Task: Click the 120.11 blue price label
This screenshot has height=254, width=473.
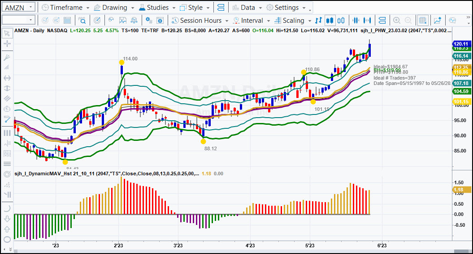Action: tap(461, 44)
